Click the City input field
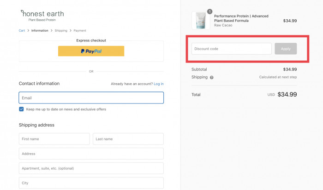This screenshot has height=190, width=323. 91,183
